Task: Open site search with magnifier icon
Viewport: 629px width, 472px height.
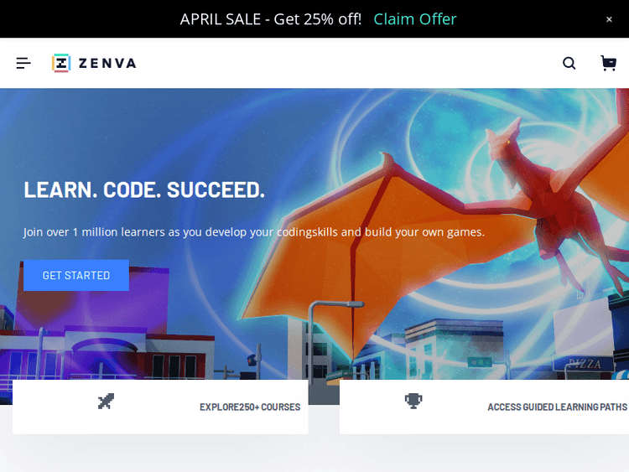Action: 569,63
